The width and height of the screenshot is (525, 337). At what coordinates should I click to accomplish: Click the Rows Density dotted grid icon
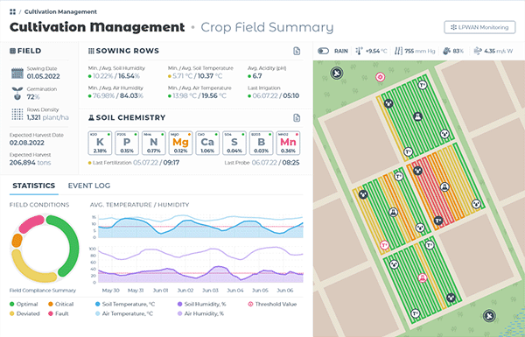click(x=17, y=114)
